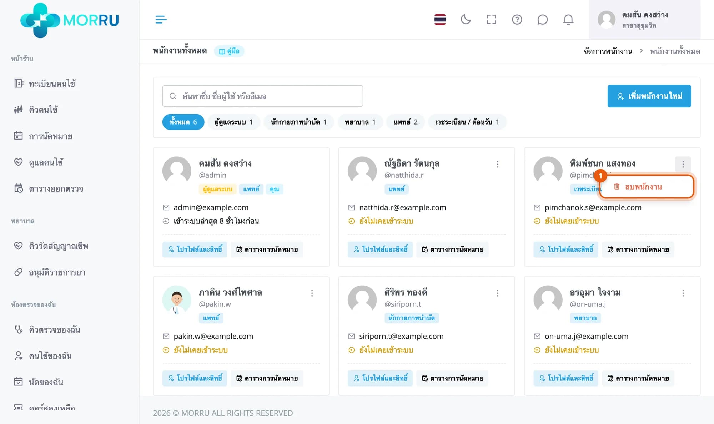Open ทะเบียนคนไข้ in the sidebar
The image size is (714, 424).
point(52,84)
